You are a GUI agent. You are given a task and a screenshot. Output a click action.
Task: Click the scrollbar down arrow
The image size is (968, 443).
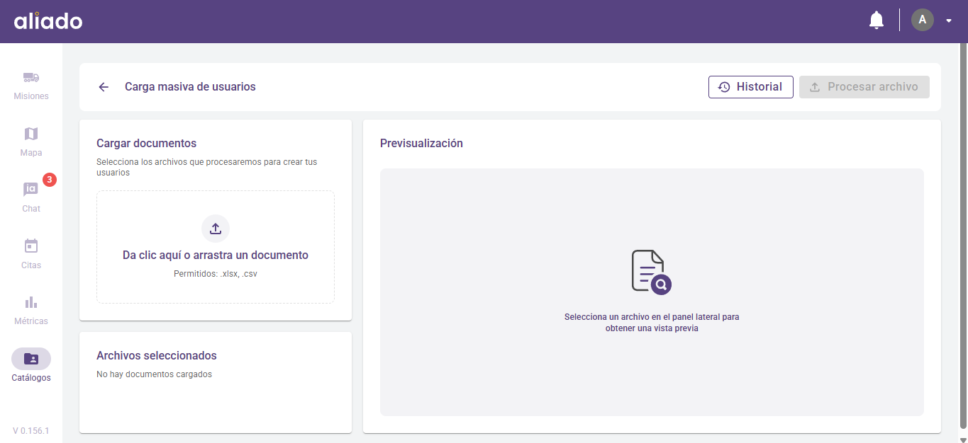pos(962,438)
